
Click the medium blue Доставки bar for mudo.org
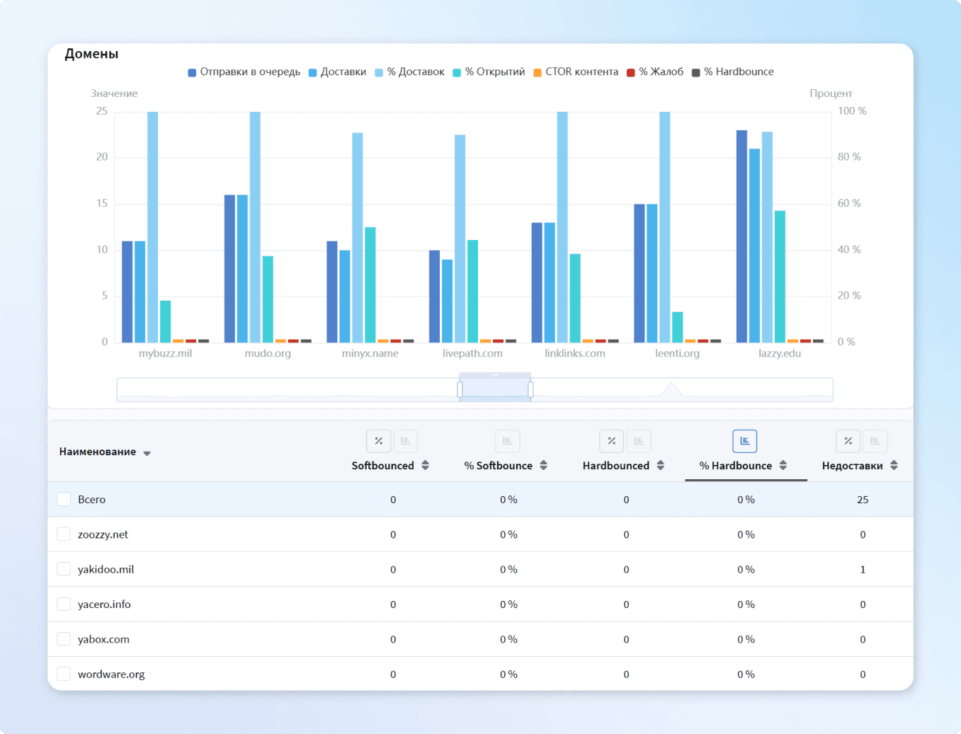coord(242,269)
